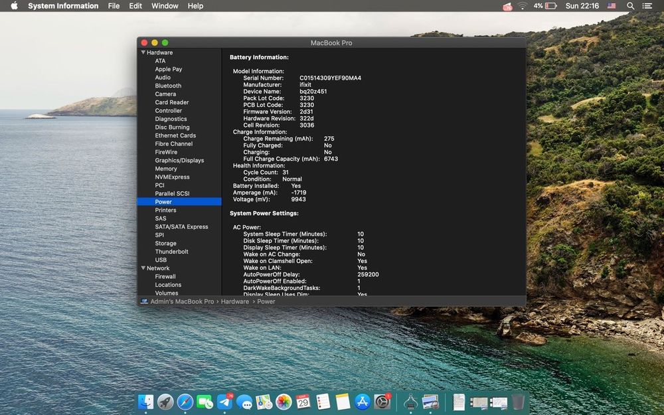Image resolution: width=664 pixels, height=415 pixels.
Task: Open the Help menu
Action: [195, 6]
